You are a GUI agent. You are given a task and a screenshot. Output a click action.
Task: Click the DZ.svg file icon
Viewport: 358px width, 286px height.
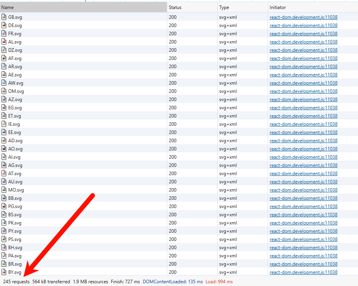coord(4,50)
